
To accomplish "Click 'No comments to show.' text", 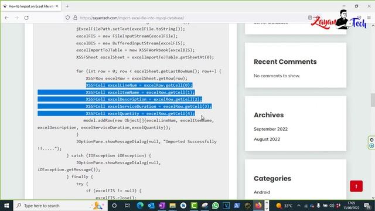I will [277, 76].
